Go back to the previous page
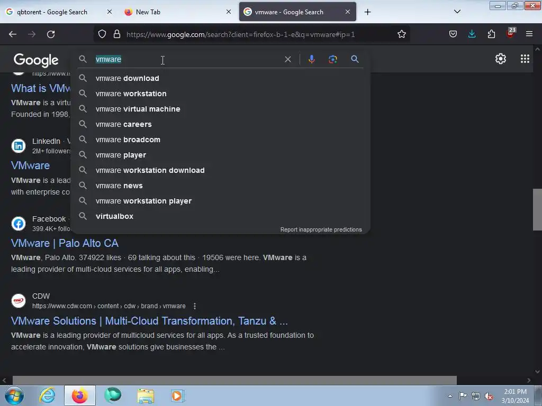542x406 pixels. tap(13, 34)
